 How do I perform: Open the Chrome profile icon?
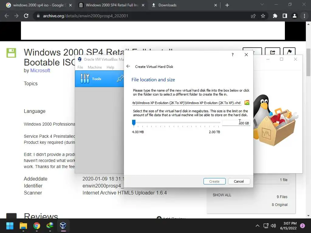click(295, 16)
